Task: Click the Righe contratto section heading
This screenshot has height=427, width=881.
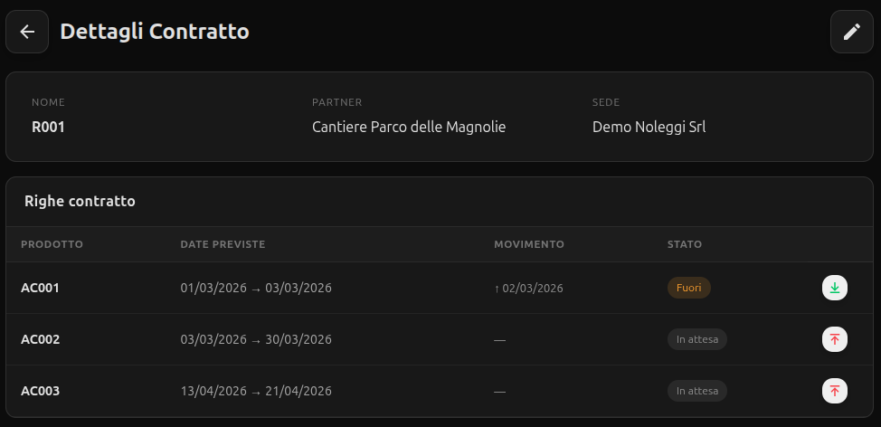Action: 80,201
